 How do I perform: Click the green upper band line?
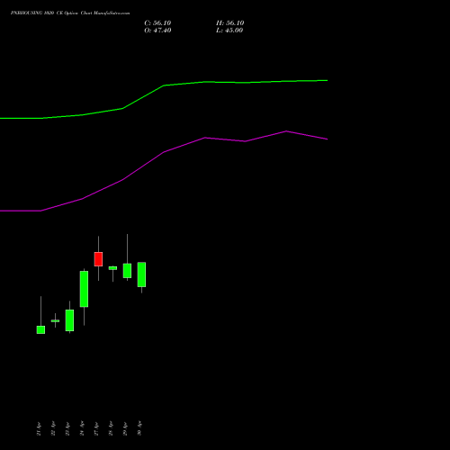tap(164, 85)
